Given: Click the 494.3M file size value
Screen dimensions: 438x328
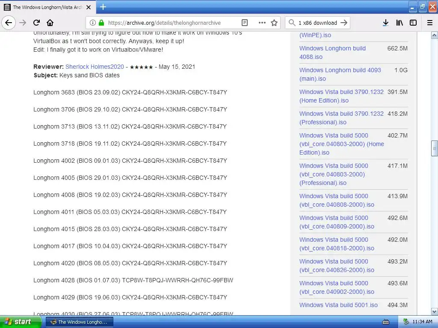Looking at the screenshot, I should click(x=397, y=305).
